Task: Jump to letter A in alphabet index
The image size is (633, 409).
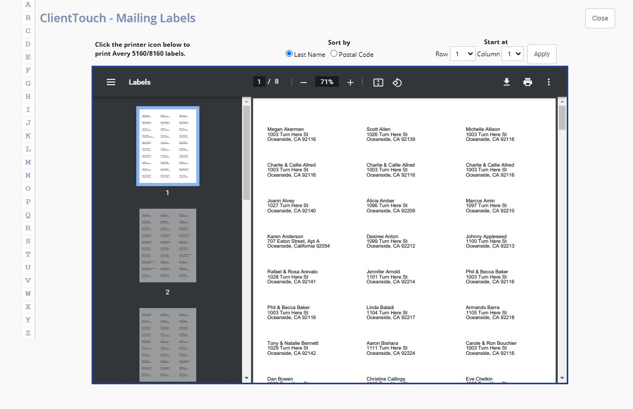Action: pos(28,5)
